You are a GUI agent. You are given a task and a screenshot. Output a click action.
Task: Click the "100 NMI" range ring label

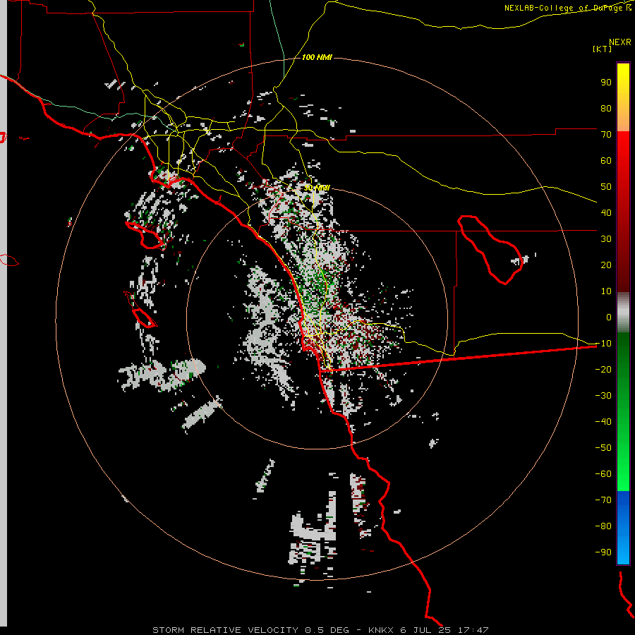tap(317, 57)
